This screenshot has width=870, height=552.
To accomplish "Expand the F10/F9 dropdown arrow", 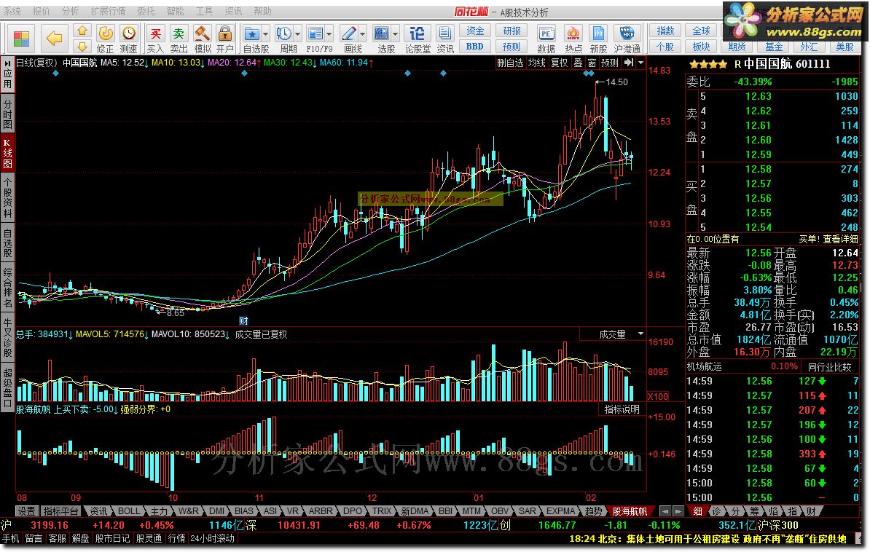I will [329, 33].
